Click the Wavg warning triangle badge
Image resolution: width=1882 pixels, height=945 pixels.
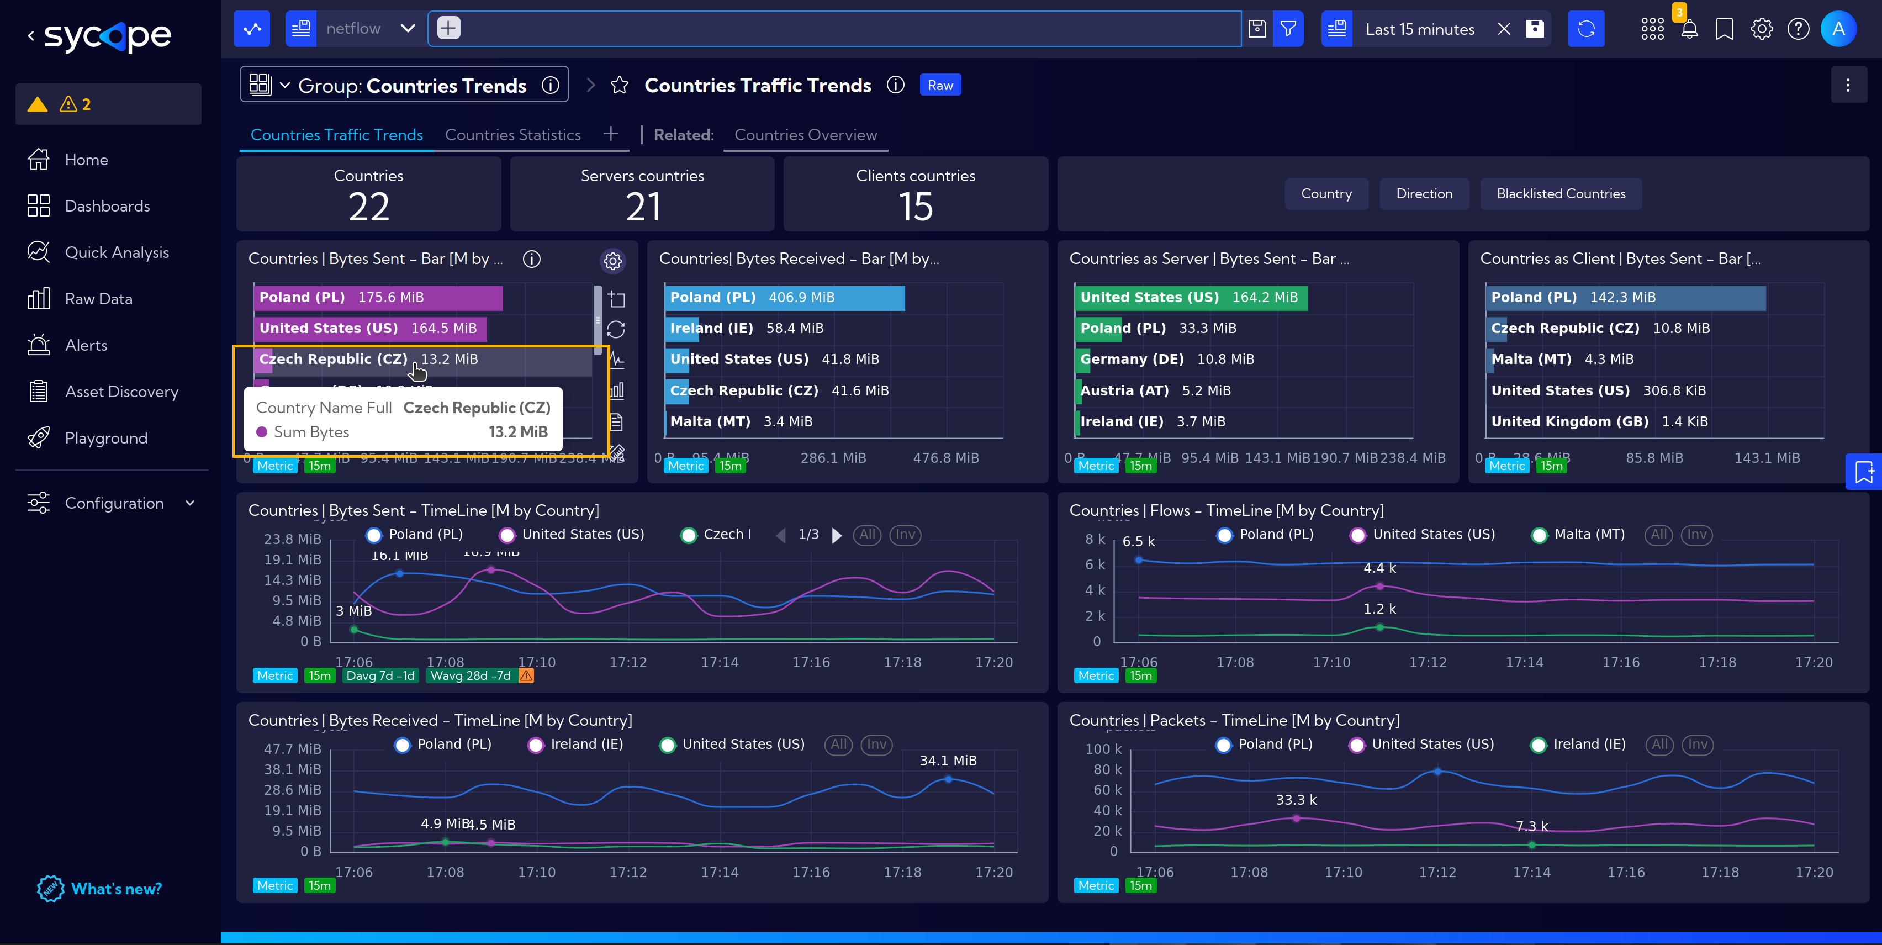[525, 675]
